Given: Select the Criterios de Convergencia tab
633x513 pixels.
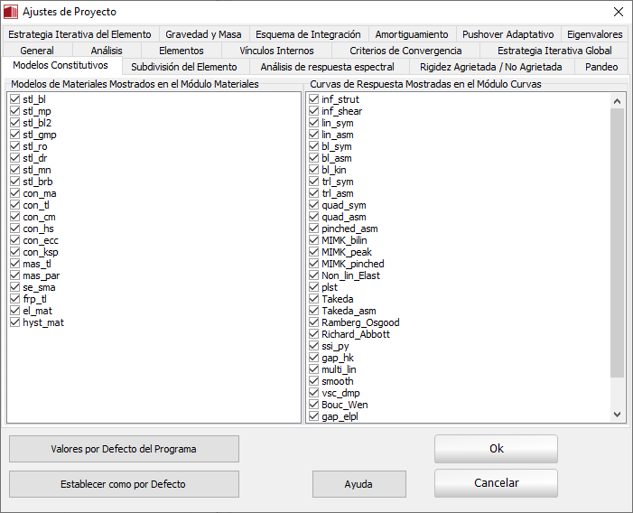Looking at the screenshot, I should [405, 51].
